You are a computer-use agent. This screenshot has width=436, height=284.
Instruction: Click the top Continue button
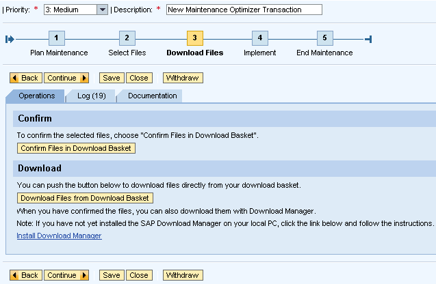[66, 78]
